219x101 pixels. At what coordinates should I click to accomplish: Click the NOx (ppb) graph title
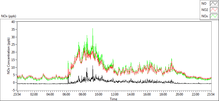coord(9,16)
